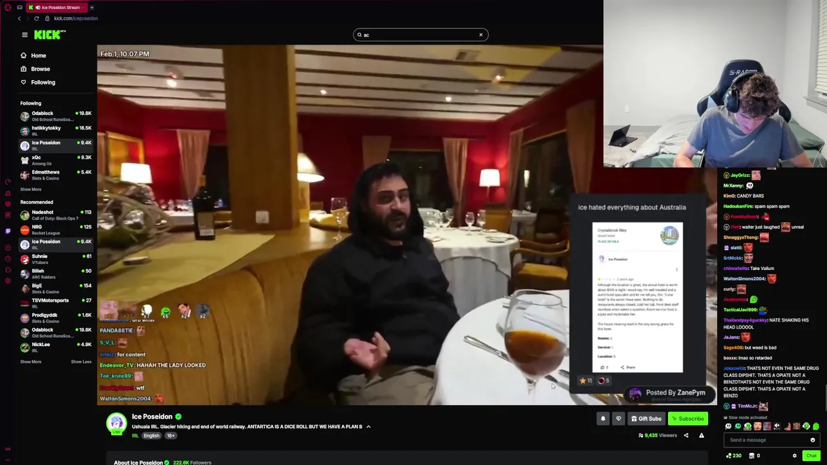Viewport: 827px width, 465px height.
Task: Open chat shop icon showing 0
Action: [754, 456]
